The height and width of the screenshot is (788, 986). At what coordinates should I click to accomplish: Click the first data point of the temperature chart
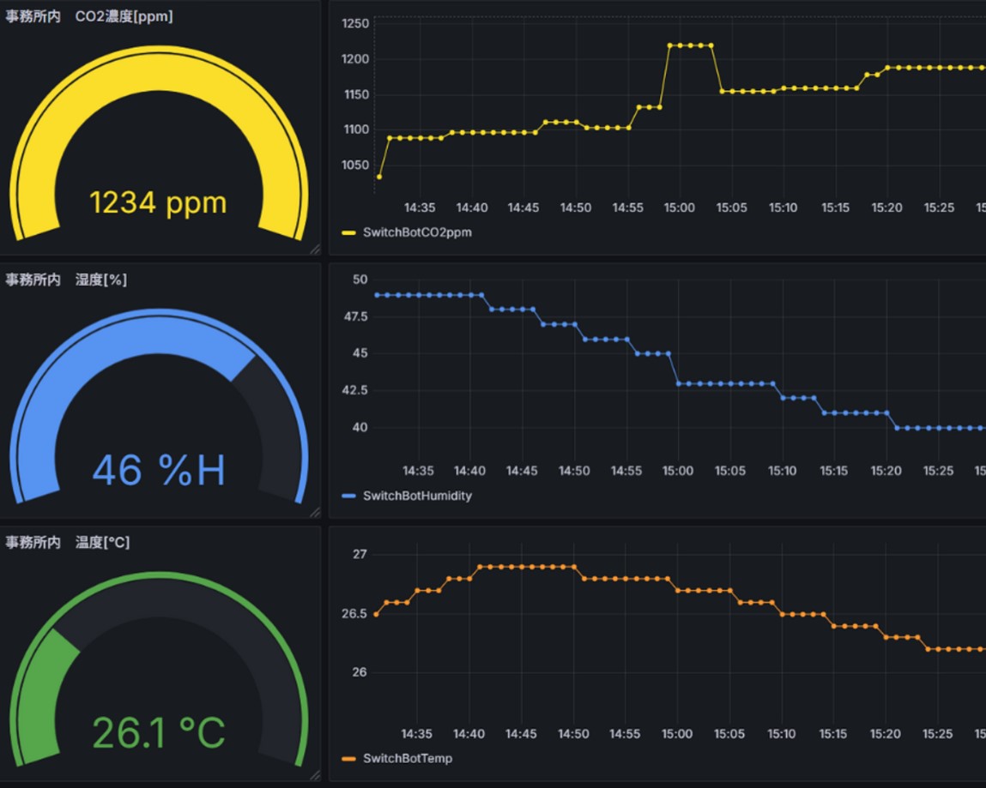[x=376, y=614]
